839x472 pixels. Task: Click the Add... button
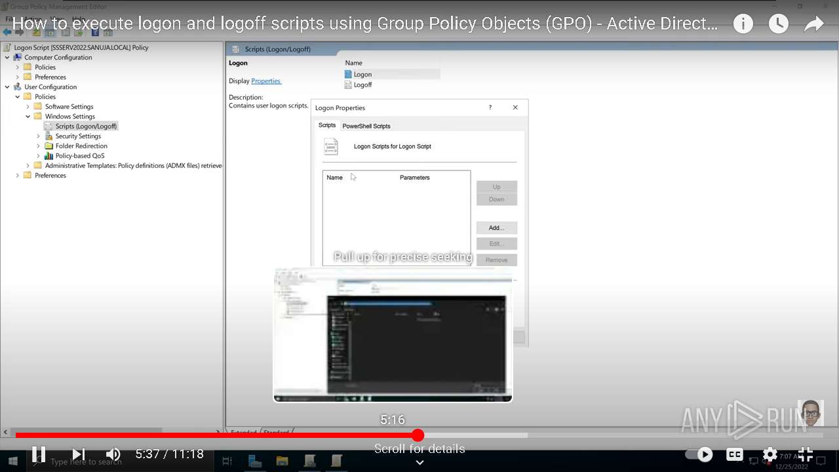497,228
